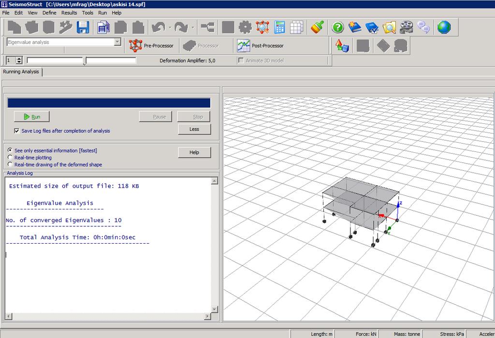
Task: Click the film reel movie icon
Action: pos(406,27)
